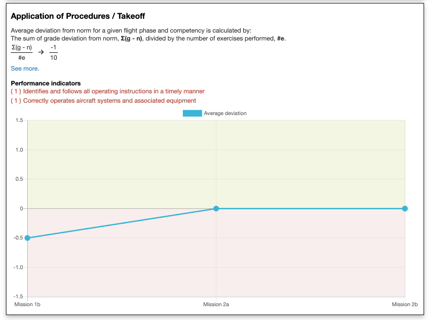Click the Σ(g - n) over #e formula fraction
Viewport: 430px width, 320px height.
(x=22, y=52)
